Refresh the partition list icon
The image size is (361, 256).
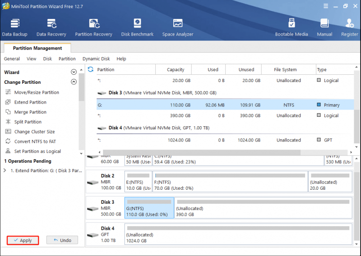91,69
